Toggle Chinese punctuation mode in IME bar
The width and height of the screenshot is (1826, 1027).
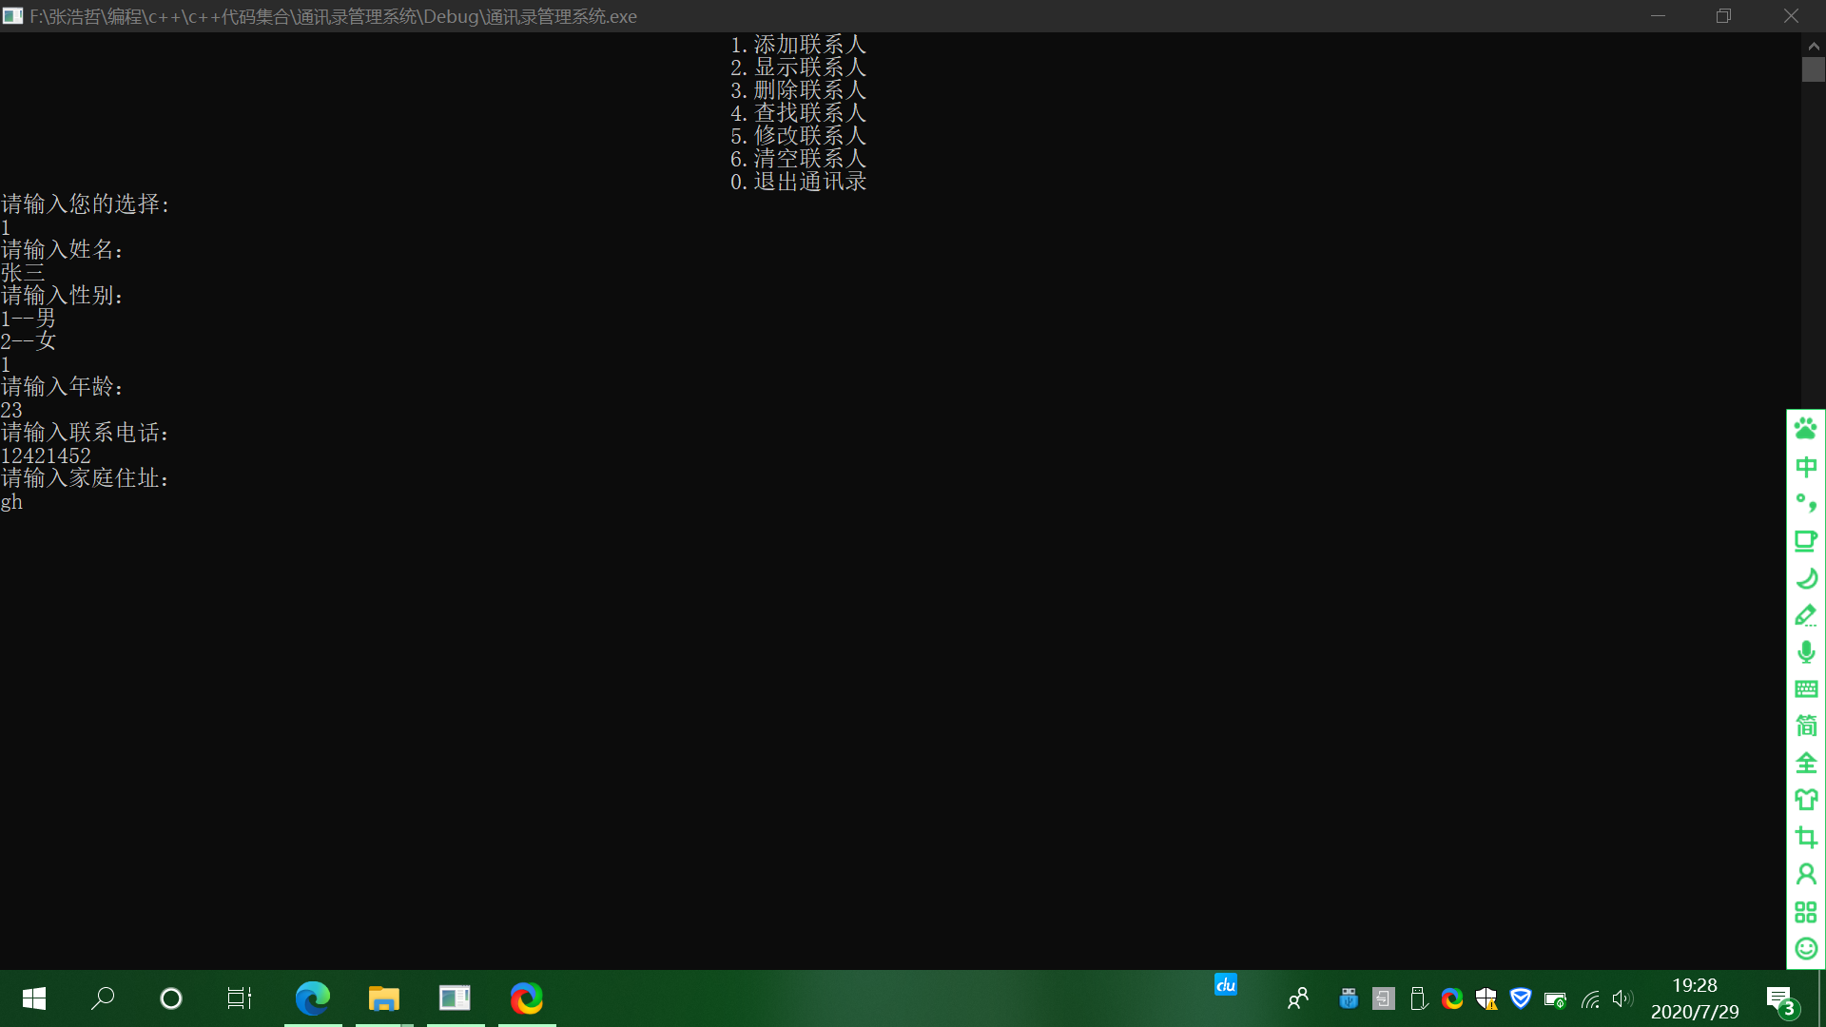[1805, 503]
